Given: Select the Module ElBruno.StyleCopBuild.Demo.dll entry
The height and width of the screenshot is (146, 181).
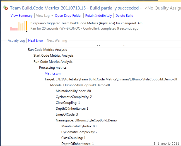Looking at the screenshot, I should 80,85.
